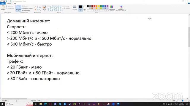Pick the yellow color swatch
This screenshot has width=190, height=106.
click(99, 6)
